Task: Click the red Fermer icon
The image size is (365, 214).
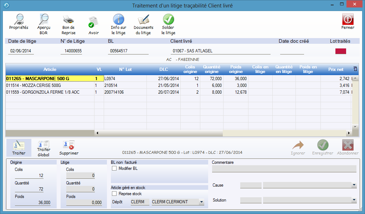Action: 348,20
